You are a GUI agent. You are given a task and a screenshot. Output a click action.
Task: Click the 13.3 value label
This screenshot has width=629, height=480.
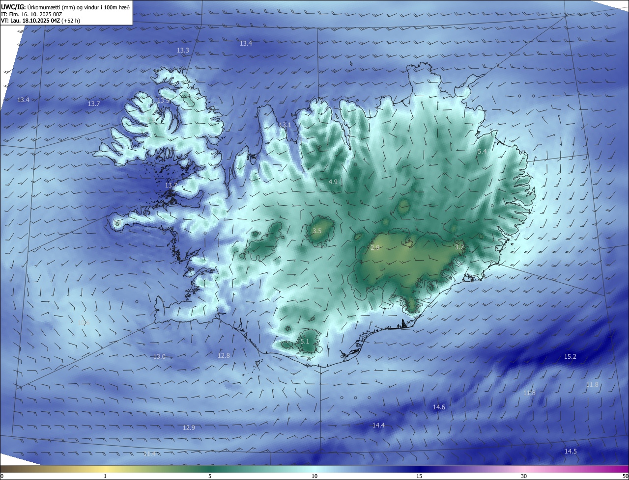click(x=183, y=51)
